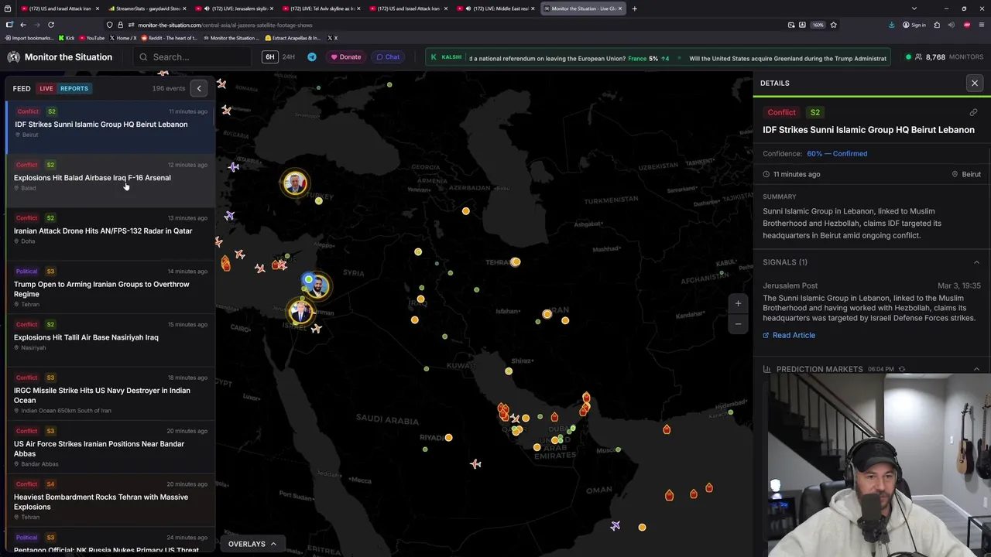Open the browser Sign in button
The width and height of the screenshot is (991, 557).
click(914, 25)
